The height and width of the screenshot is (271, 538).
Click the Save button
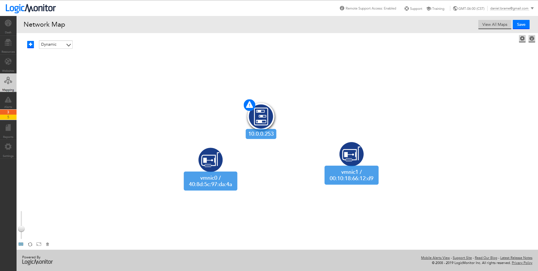[521, 24]
